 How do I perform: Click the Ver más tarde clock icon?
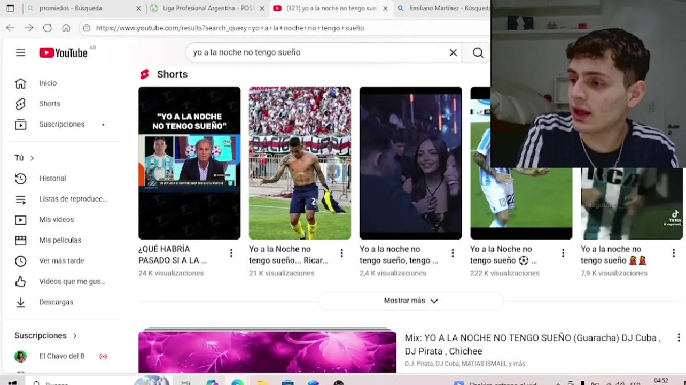tap(20, 261)
